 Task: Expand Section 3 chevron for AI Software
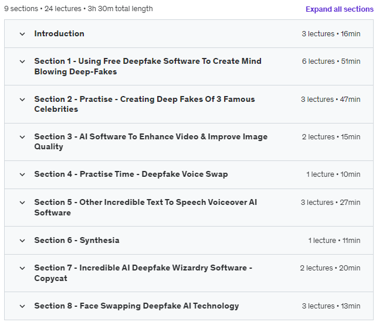[22, 137]
